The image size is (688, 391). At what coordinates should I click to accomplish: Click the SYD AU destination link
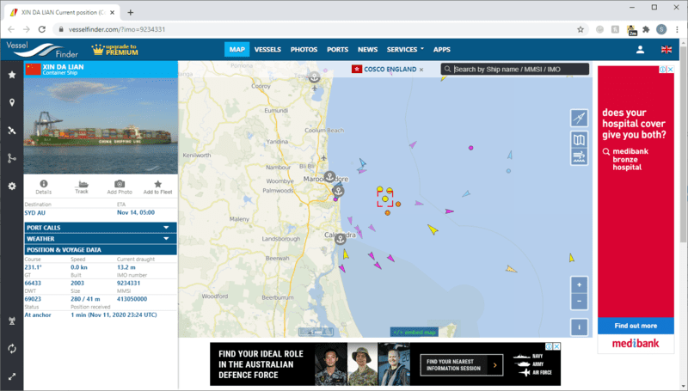pos(34,213)
